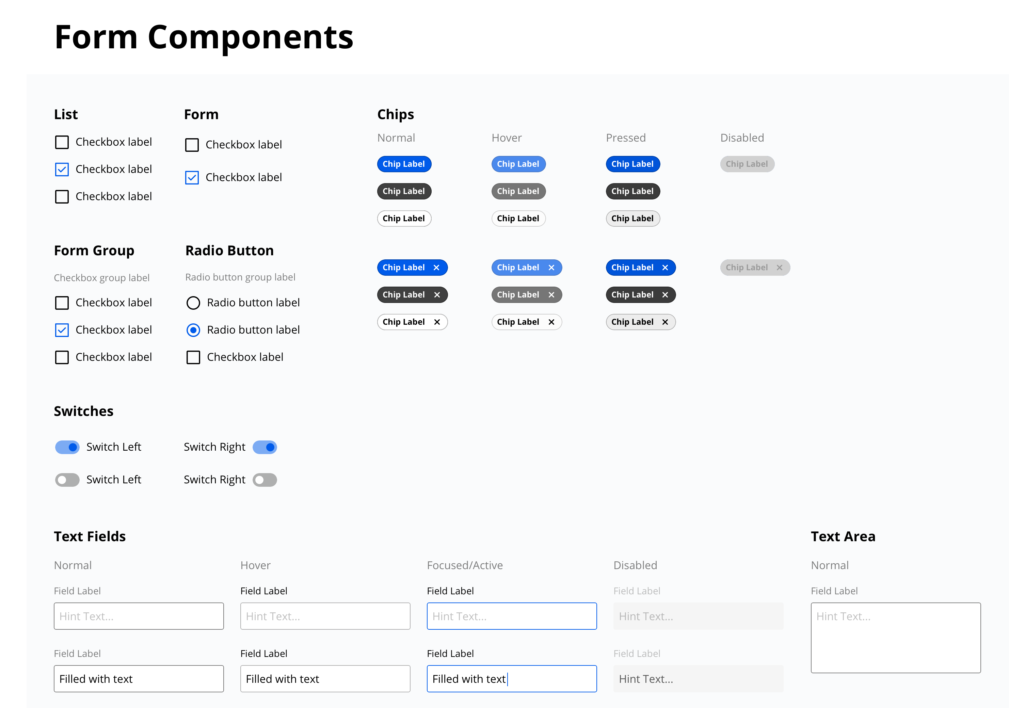Viewport: 1009px width, 708px height.
Task: Click the X on the disabled Chip Label
Action: point(780,267)
